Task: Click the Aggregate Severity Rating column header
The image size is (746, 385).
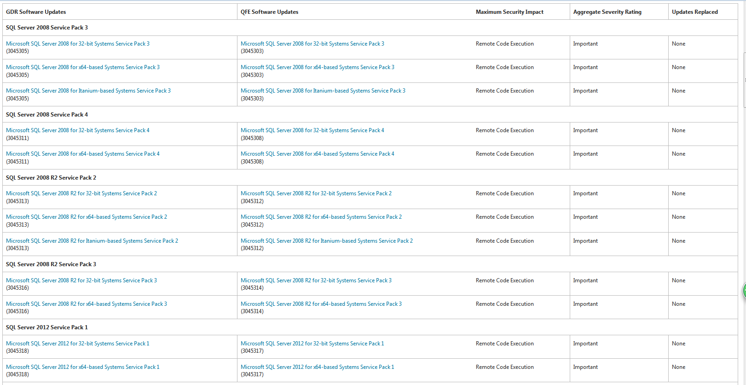Action: (607, 12)
